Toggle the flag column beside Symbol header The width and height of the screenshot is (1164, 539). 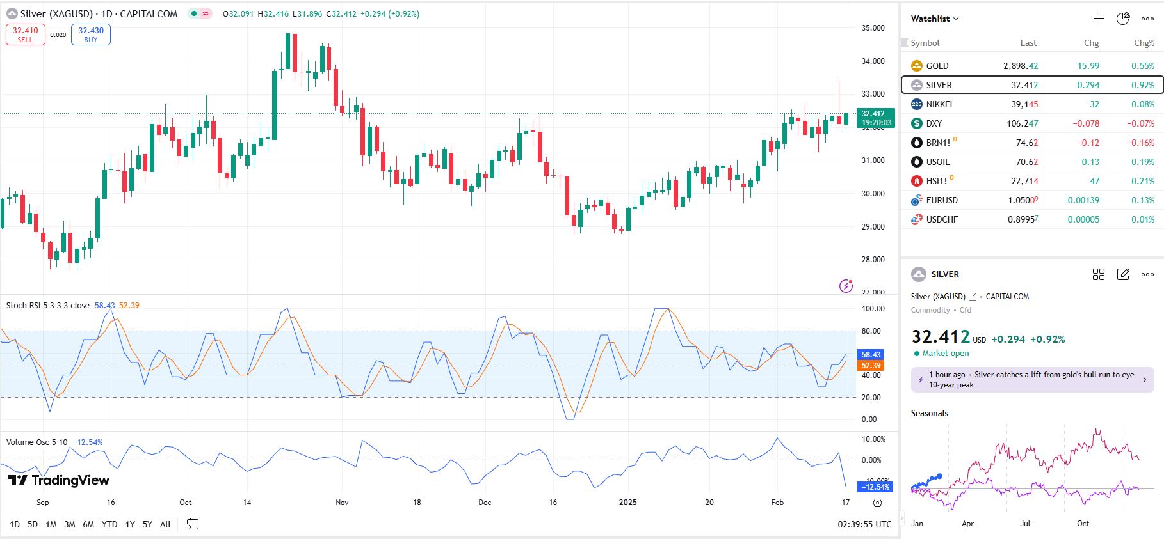point(904,43)
